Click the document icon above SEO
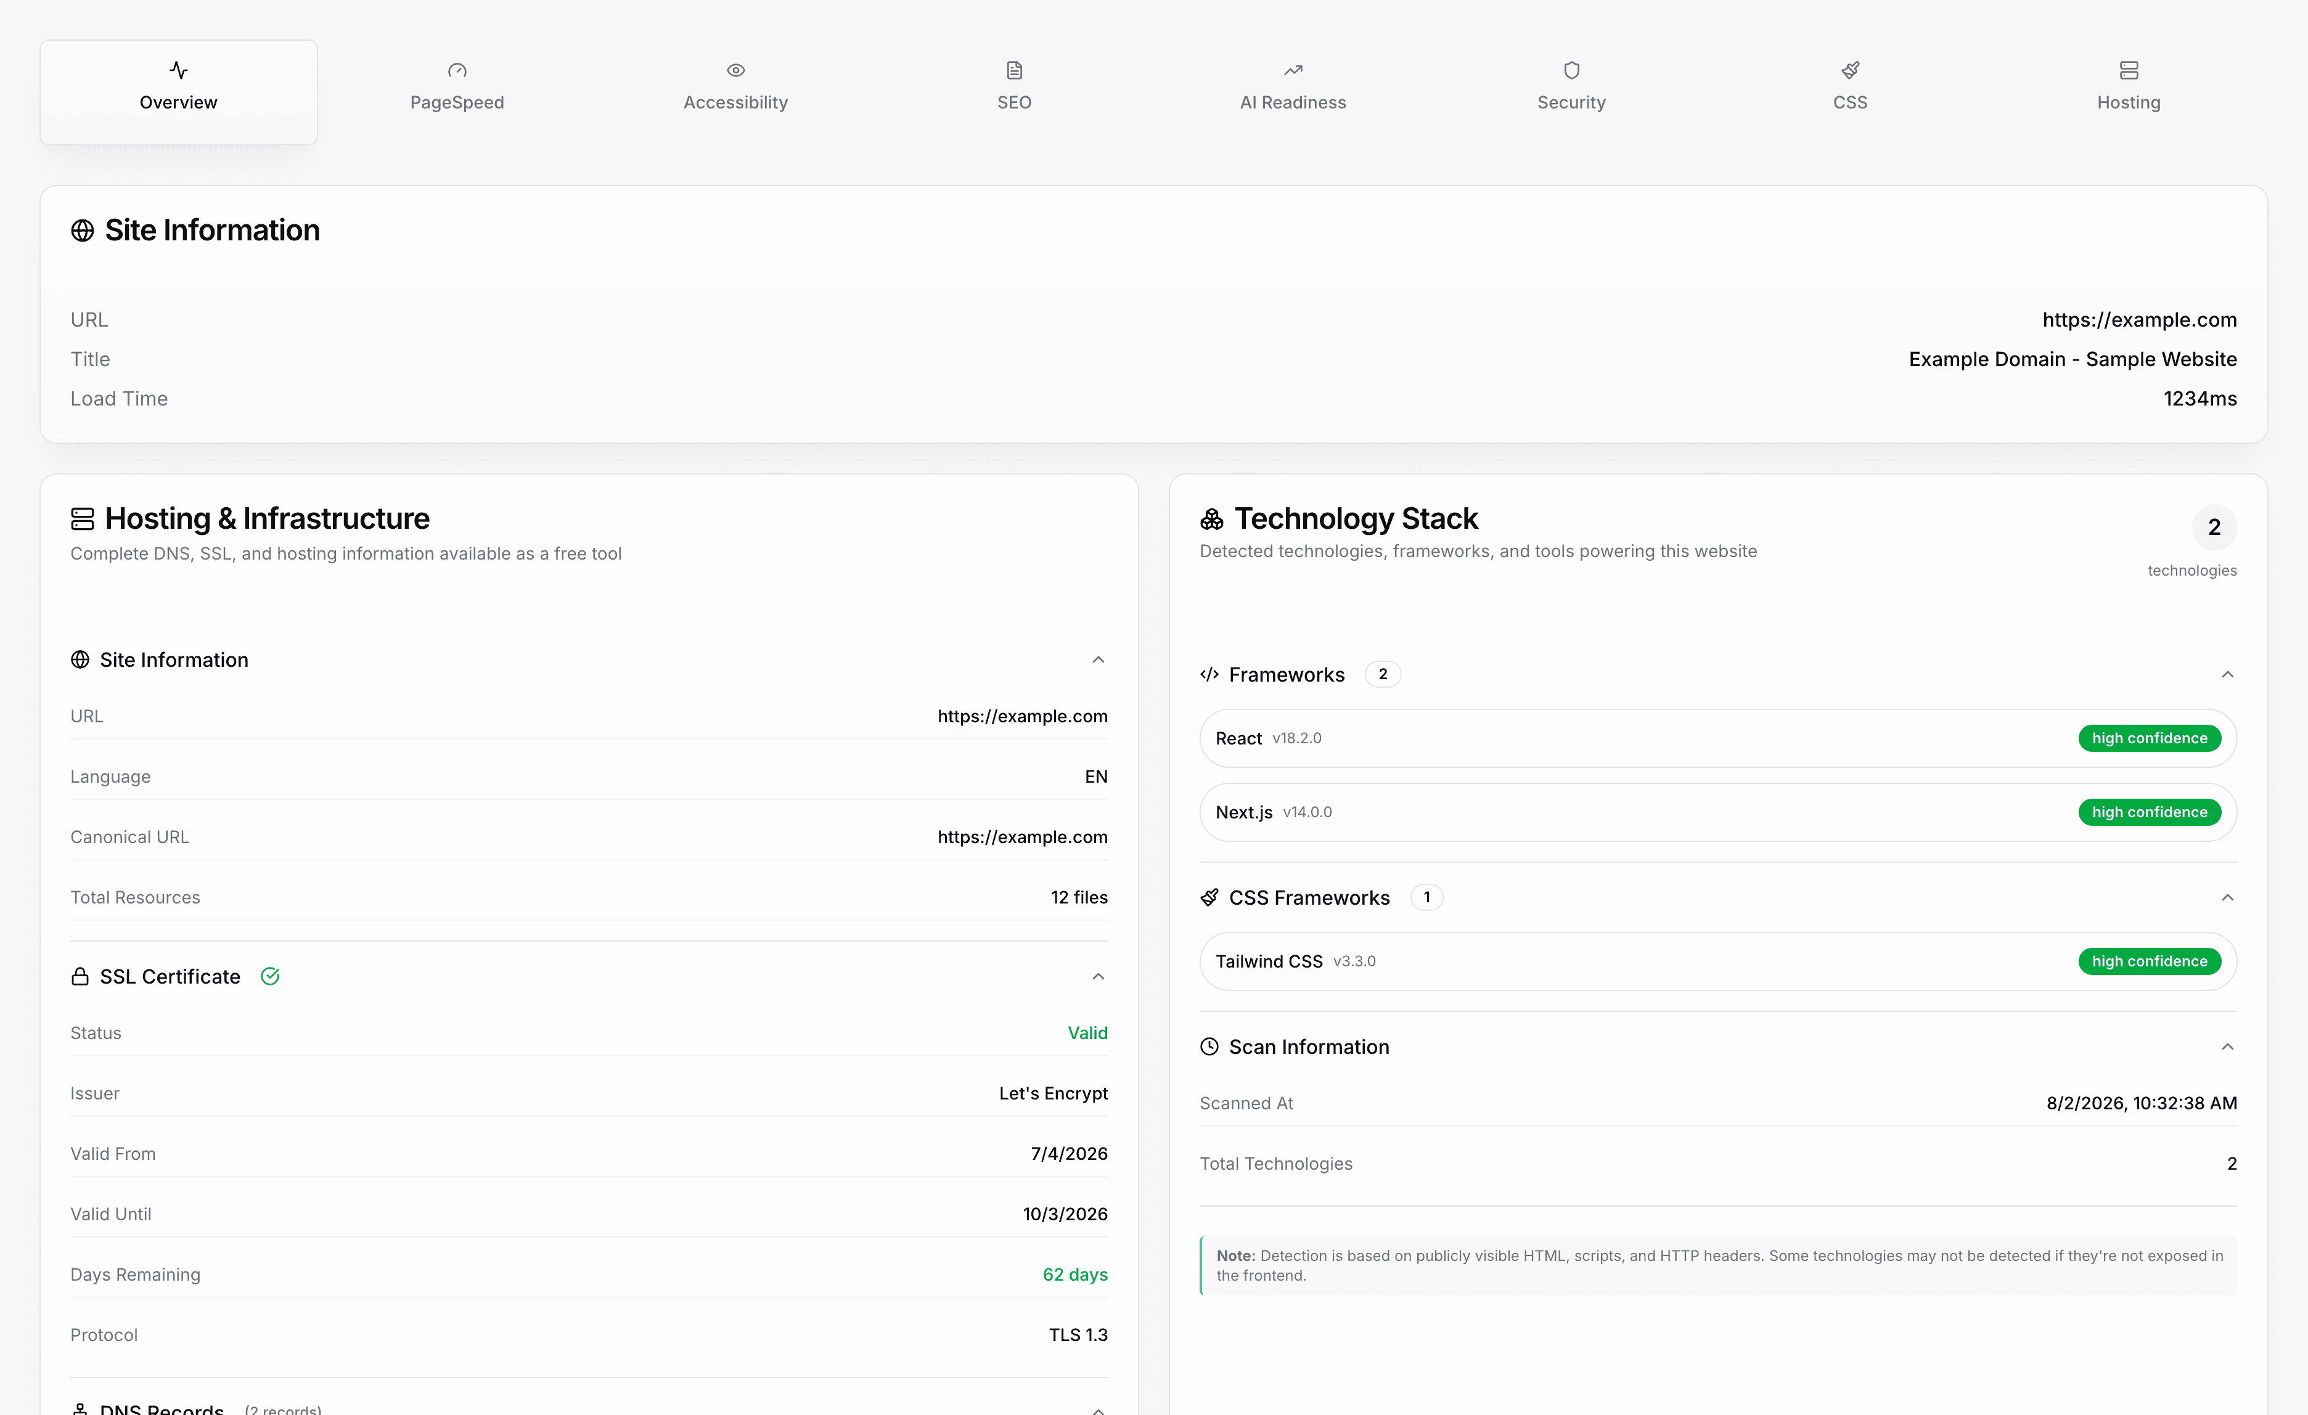The height and width of the screenshot is (1415, 2308). pos(1013,70)
